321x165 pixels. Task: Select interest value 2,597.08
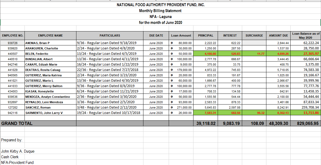(x=230, y=107)
